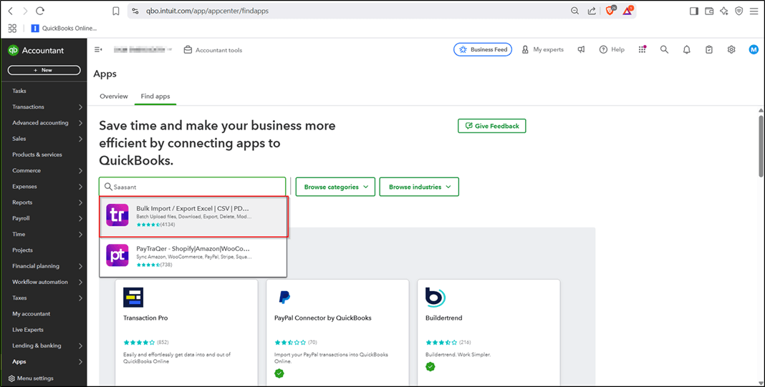Open the notifications bell icon
The height and width of the screenshot is (387, 765).
686,49
